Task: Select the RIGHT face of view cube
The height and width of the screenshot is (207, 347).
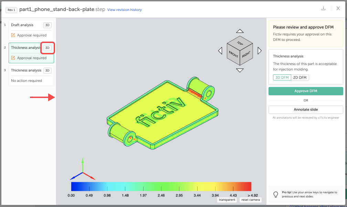Action: coord(246,54)
